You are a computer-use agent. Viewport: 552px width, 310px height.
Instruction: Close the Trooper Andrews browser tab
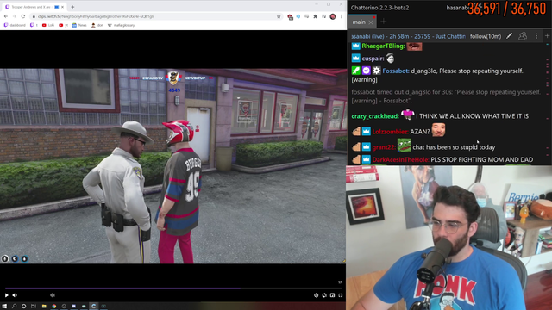[x=63, y=7]
